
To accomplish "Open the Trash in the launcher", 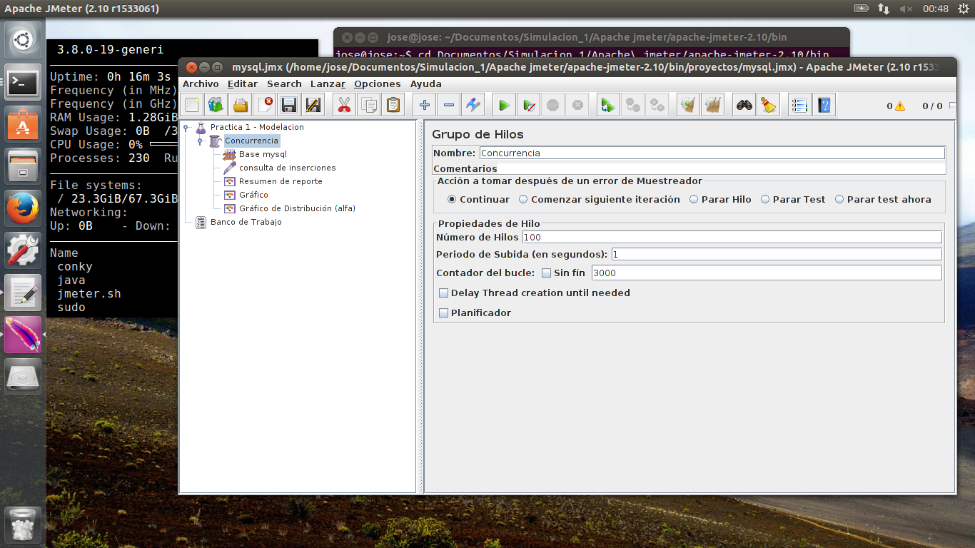I will [23, 524].
